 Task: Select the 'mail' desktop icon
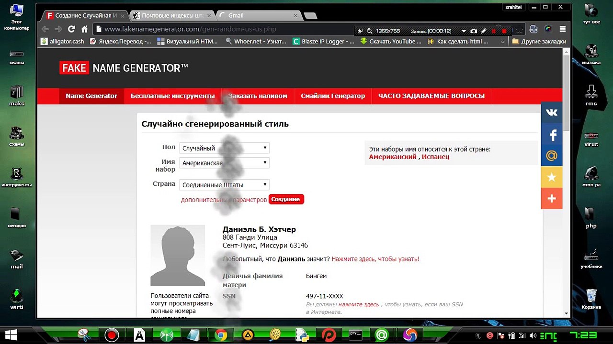[x=17, y=259]
